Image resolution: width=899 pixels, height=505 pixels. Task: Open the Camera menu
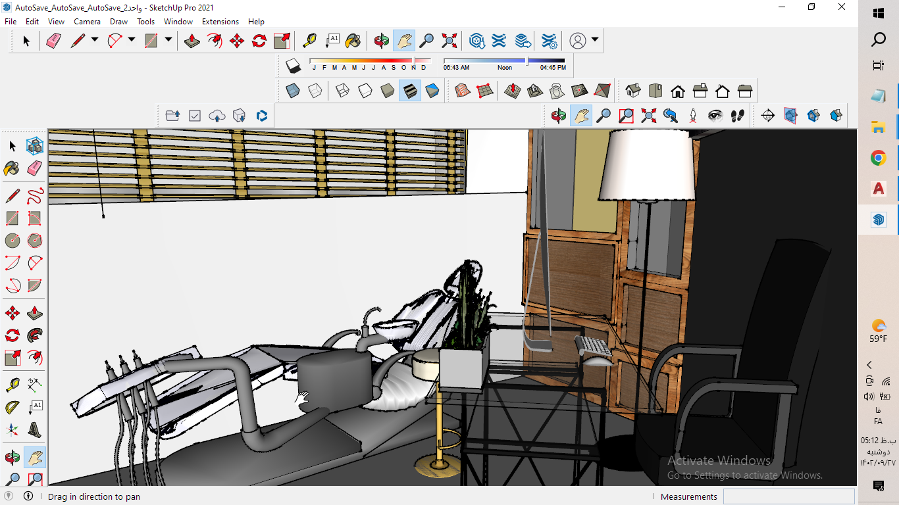(87, 21)
